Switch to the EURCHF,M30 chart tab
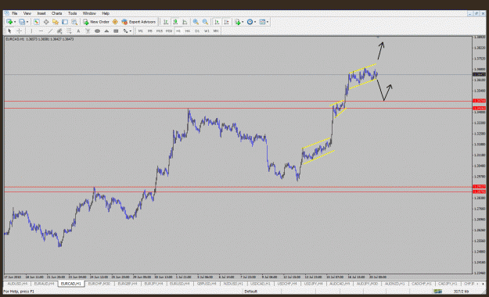 point(99,284)
